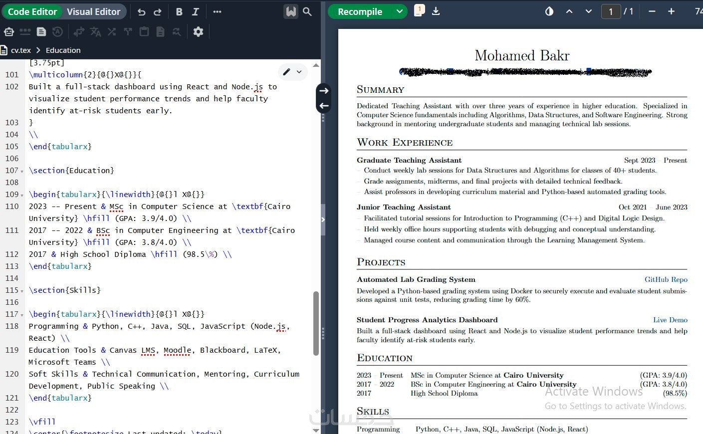Click the \multicolumn command on line 101
This screenshot has height=434, width=703.
[x=56, y=75]
